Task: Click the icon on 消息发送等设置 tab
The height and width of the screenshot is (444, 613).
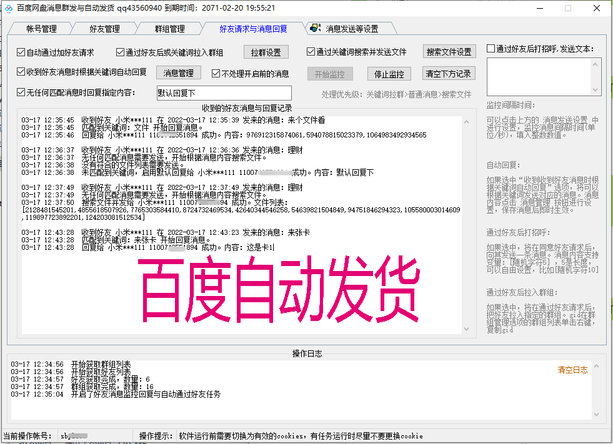Action: point(316,28)
